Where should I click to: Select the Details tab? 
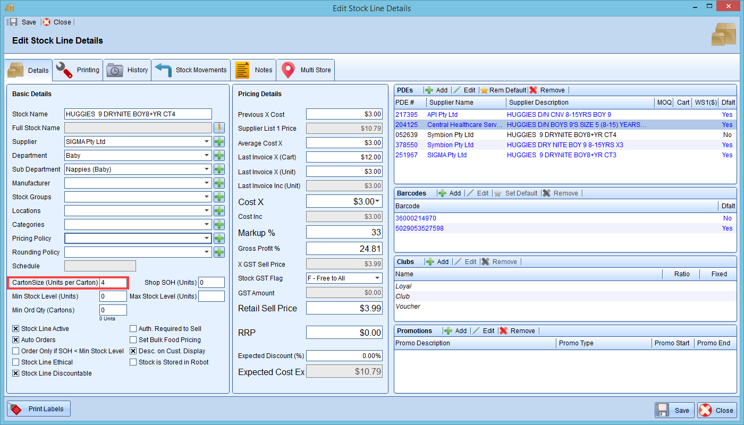click(29, 70)
